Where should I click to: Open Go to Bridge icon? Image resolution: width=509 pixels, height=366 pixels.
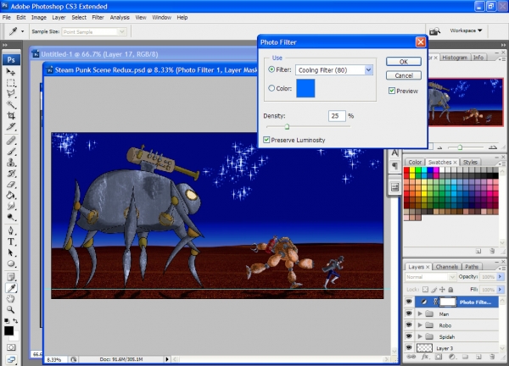tap(434, 31)
